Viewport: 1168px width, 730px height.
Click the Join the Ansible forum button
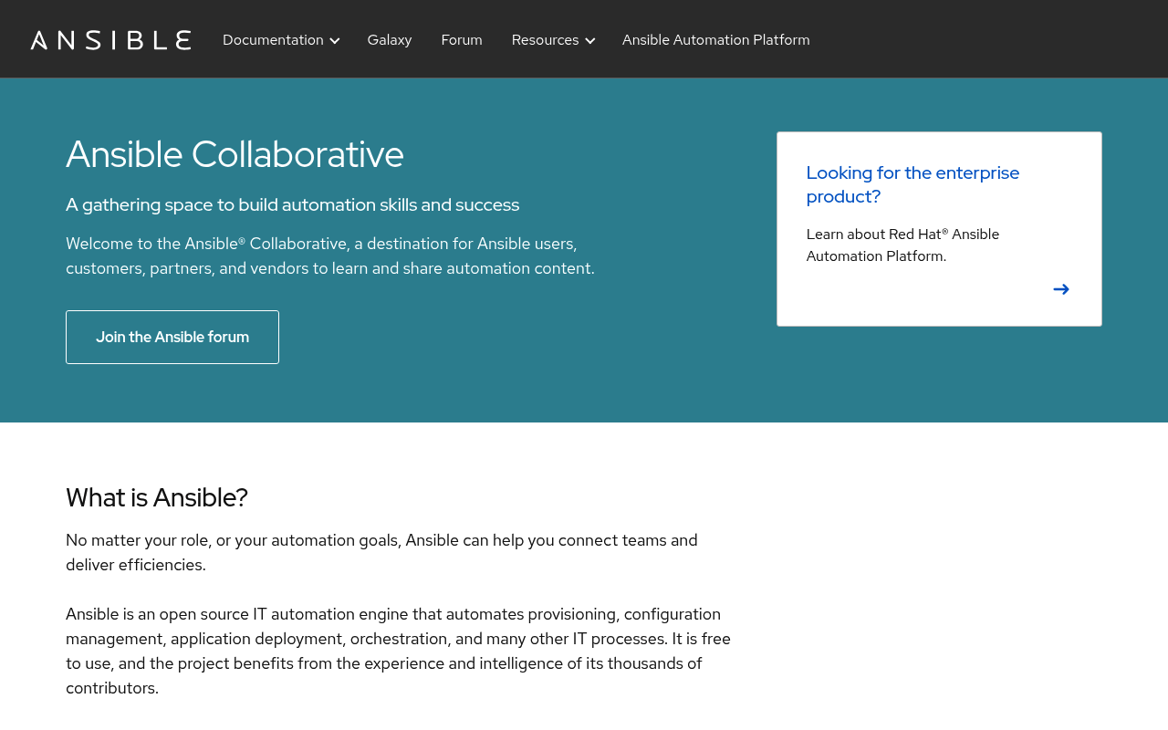[x=172, y=337]
